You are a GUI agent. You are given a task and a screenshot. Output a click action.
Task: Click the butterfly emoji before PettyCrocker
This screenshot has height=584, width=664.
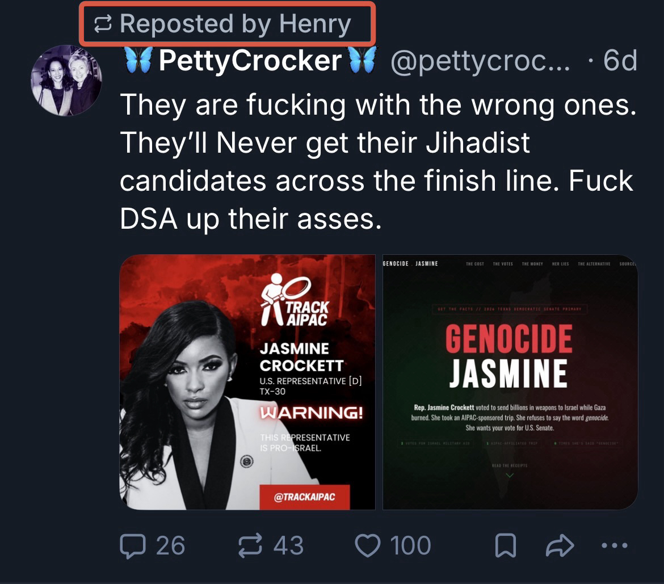(137, 60)
